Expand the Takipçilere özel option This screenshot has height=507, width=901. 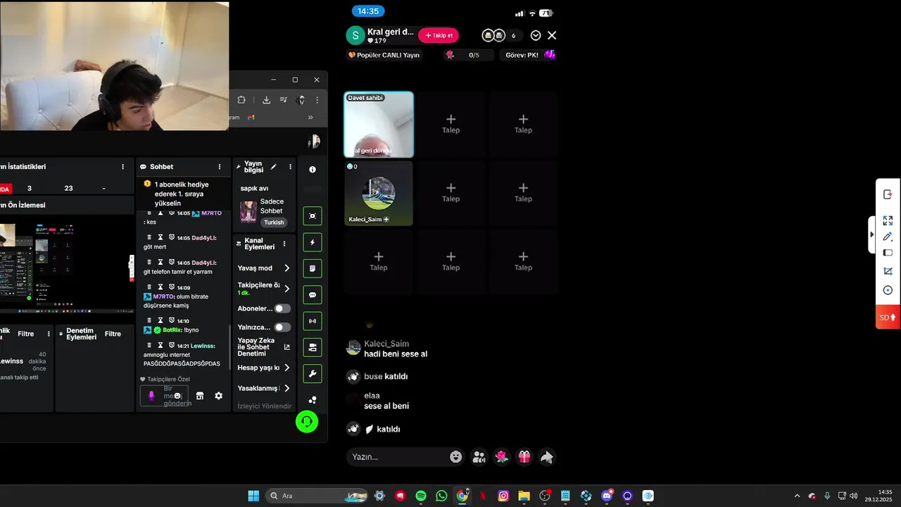click(x=286, y=289)
